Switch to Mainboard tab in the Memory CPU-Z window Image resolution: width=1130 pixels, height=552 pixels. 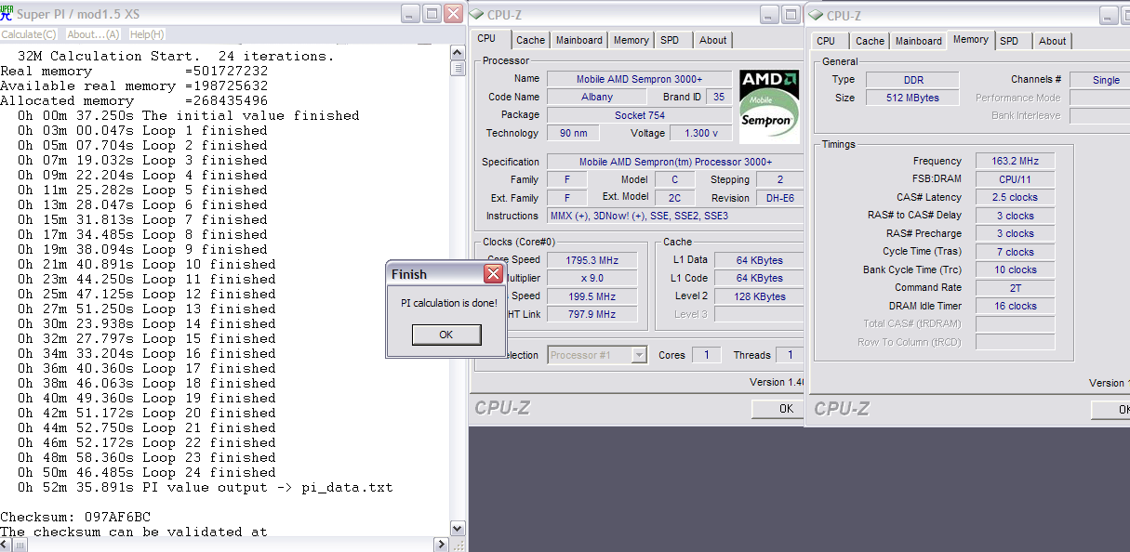coord(919,41)
